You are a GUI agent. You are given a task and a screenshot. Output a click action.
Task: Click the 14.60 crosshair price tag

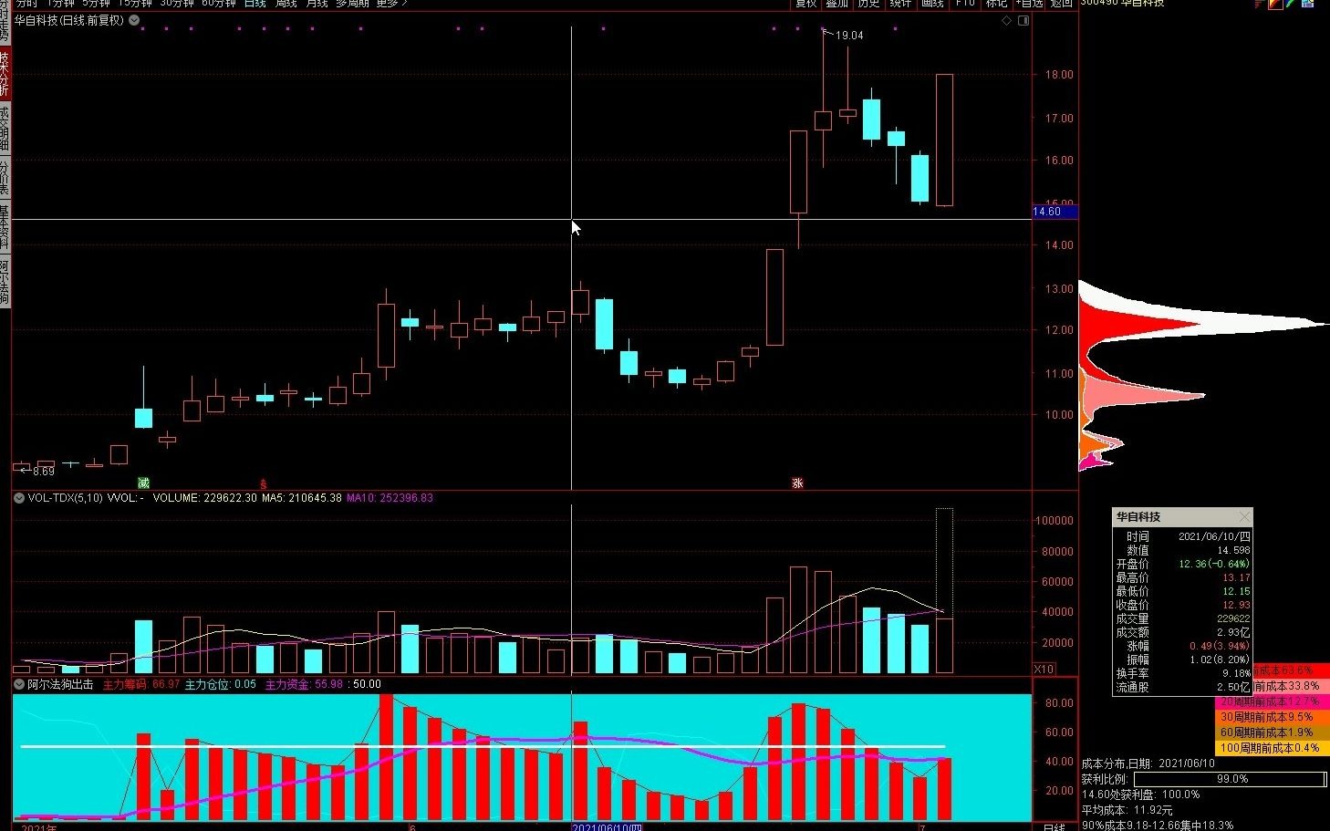(1055, 212)
